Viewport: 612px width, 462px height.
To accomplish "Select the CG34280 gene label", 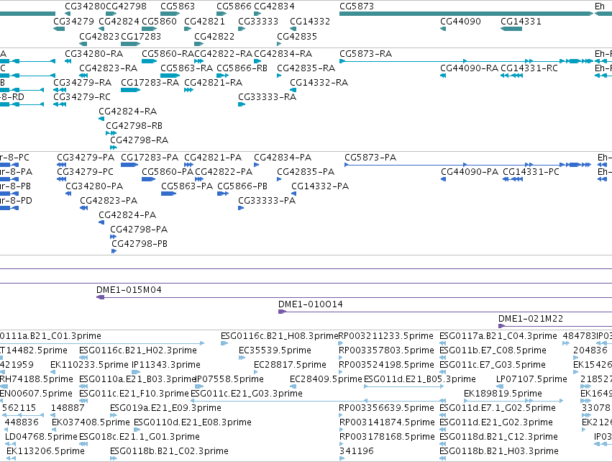I will click(85, 6).
